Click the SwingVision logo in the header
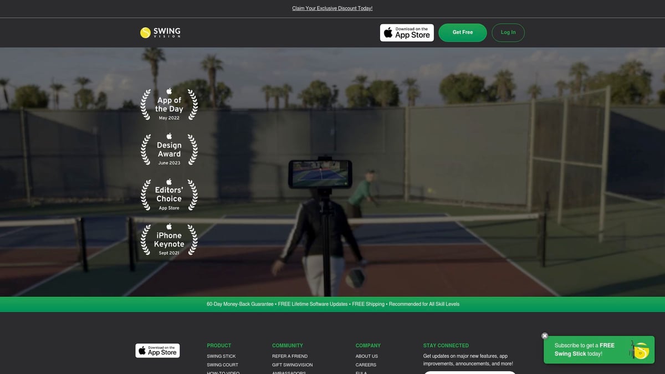The width and height of the screenshot is (665, 374). click(161, 32)
